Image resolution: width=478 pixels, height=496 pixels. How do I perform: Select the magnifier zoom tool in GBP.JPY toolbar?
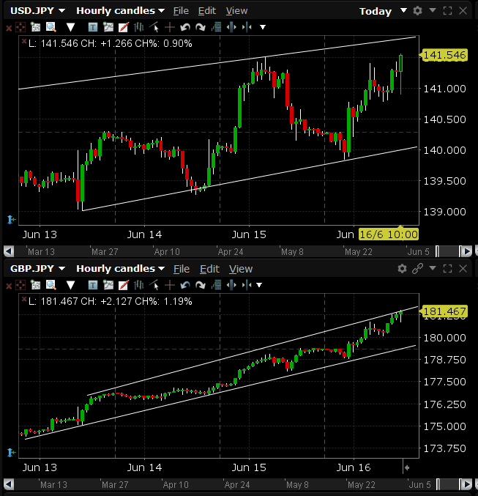pos(51,285)
